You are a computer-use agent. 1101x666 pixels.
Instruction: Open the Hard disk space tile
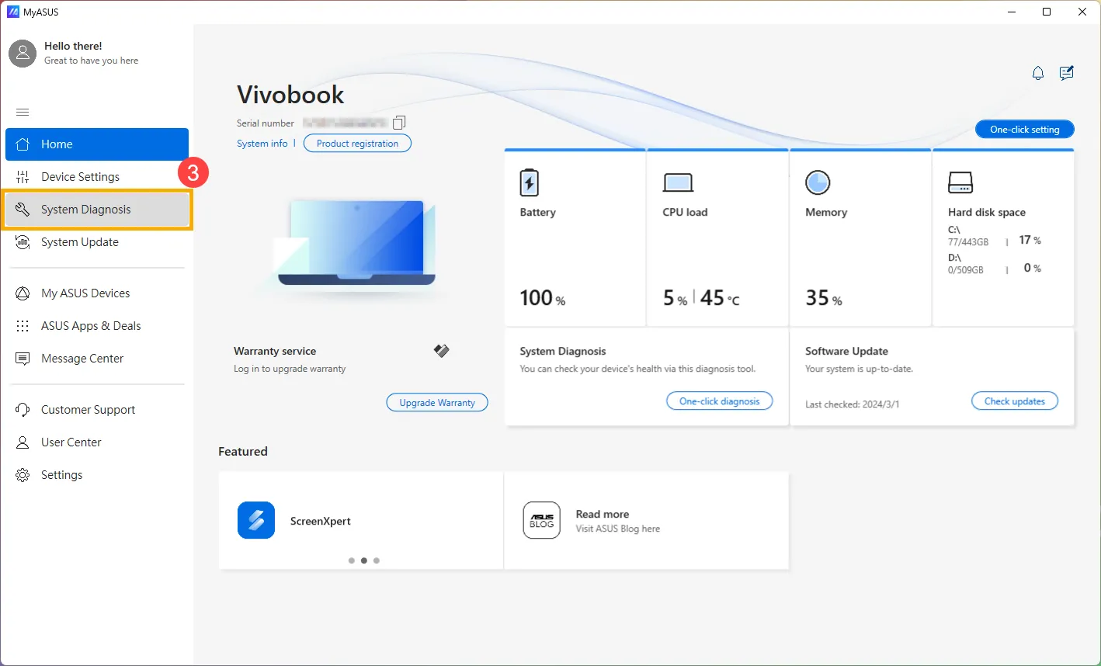coord(1002,237)
